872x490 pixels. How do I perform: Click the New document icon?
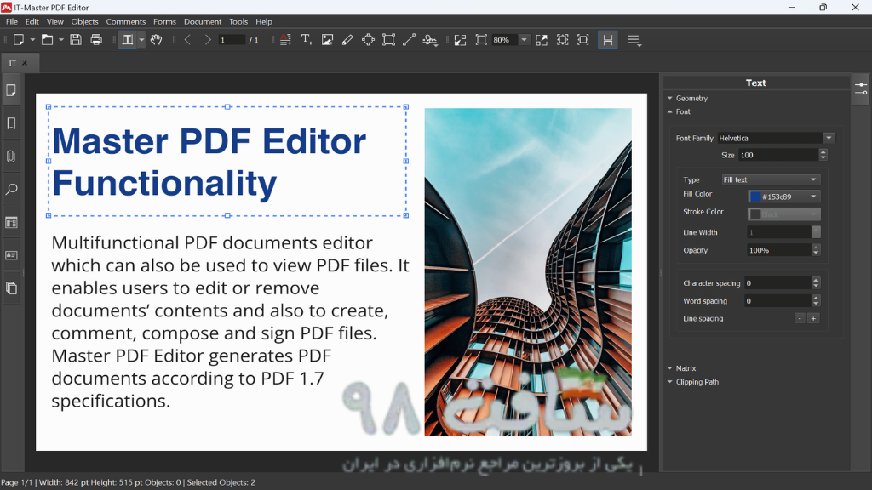point(19,40)
